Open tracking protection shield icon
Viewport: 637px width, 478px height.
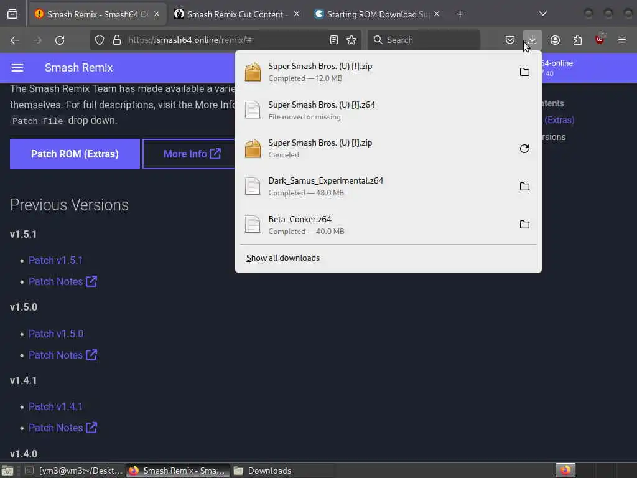100,40
